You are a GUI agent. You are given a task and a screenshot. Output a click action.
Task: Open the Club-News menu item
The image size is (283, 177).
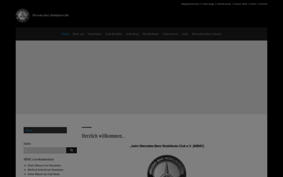pyautogui.click(x=95, y=34)
